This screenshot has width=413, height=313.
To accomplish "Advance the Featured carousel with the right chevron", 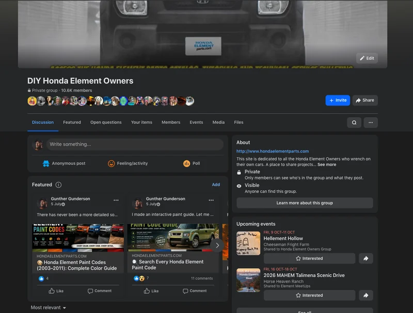I will [x=217, y=245].
